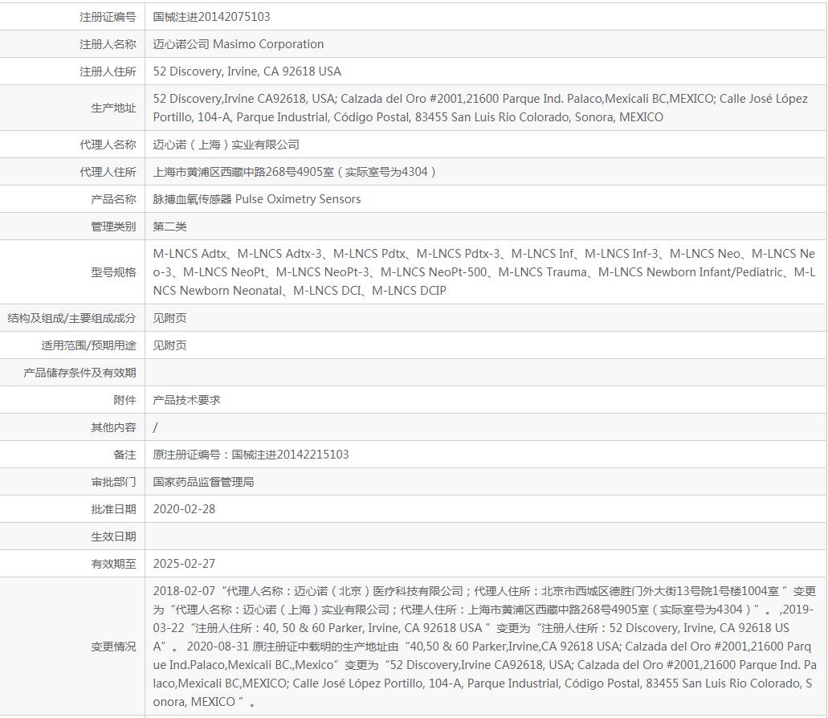828x718 pixels.
Task: Click management class value 第二类
Action: pos(169,226)
